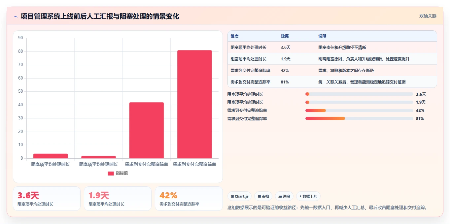Viewport: 450px width, 224px height.
Task: Click the 进度 chip
Action: point(284,196)
